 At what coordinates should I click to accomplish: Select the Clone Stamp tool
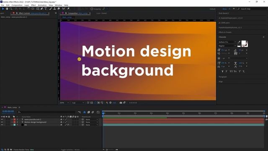pos(54,9)
